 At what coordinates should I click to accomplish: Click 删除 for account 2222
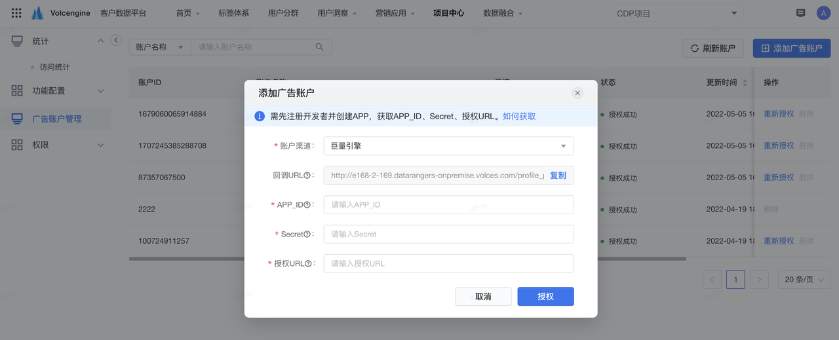click(x=771, y=209)
